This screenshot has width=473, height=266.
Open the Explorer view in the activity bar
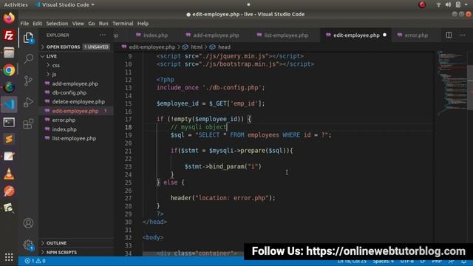point(28,38)
